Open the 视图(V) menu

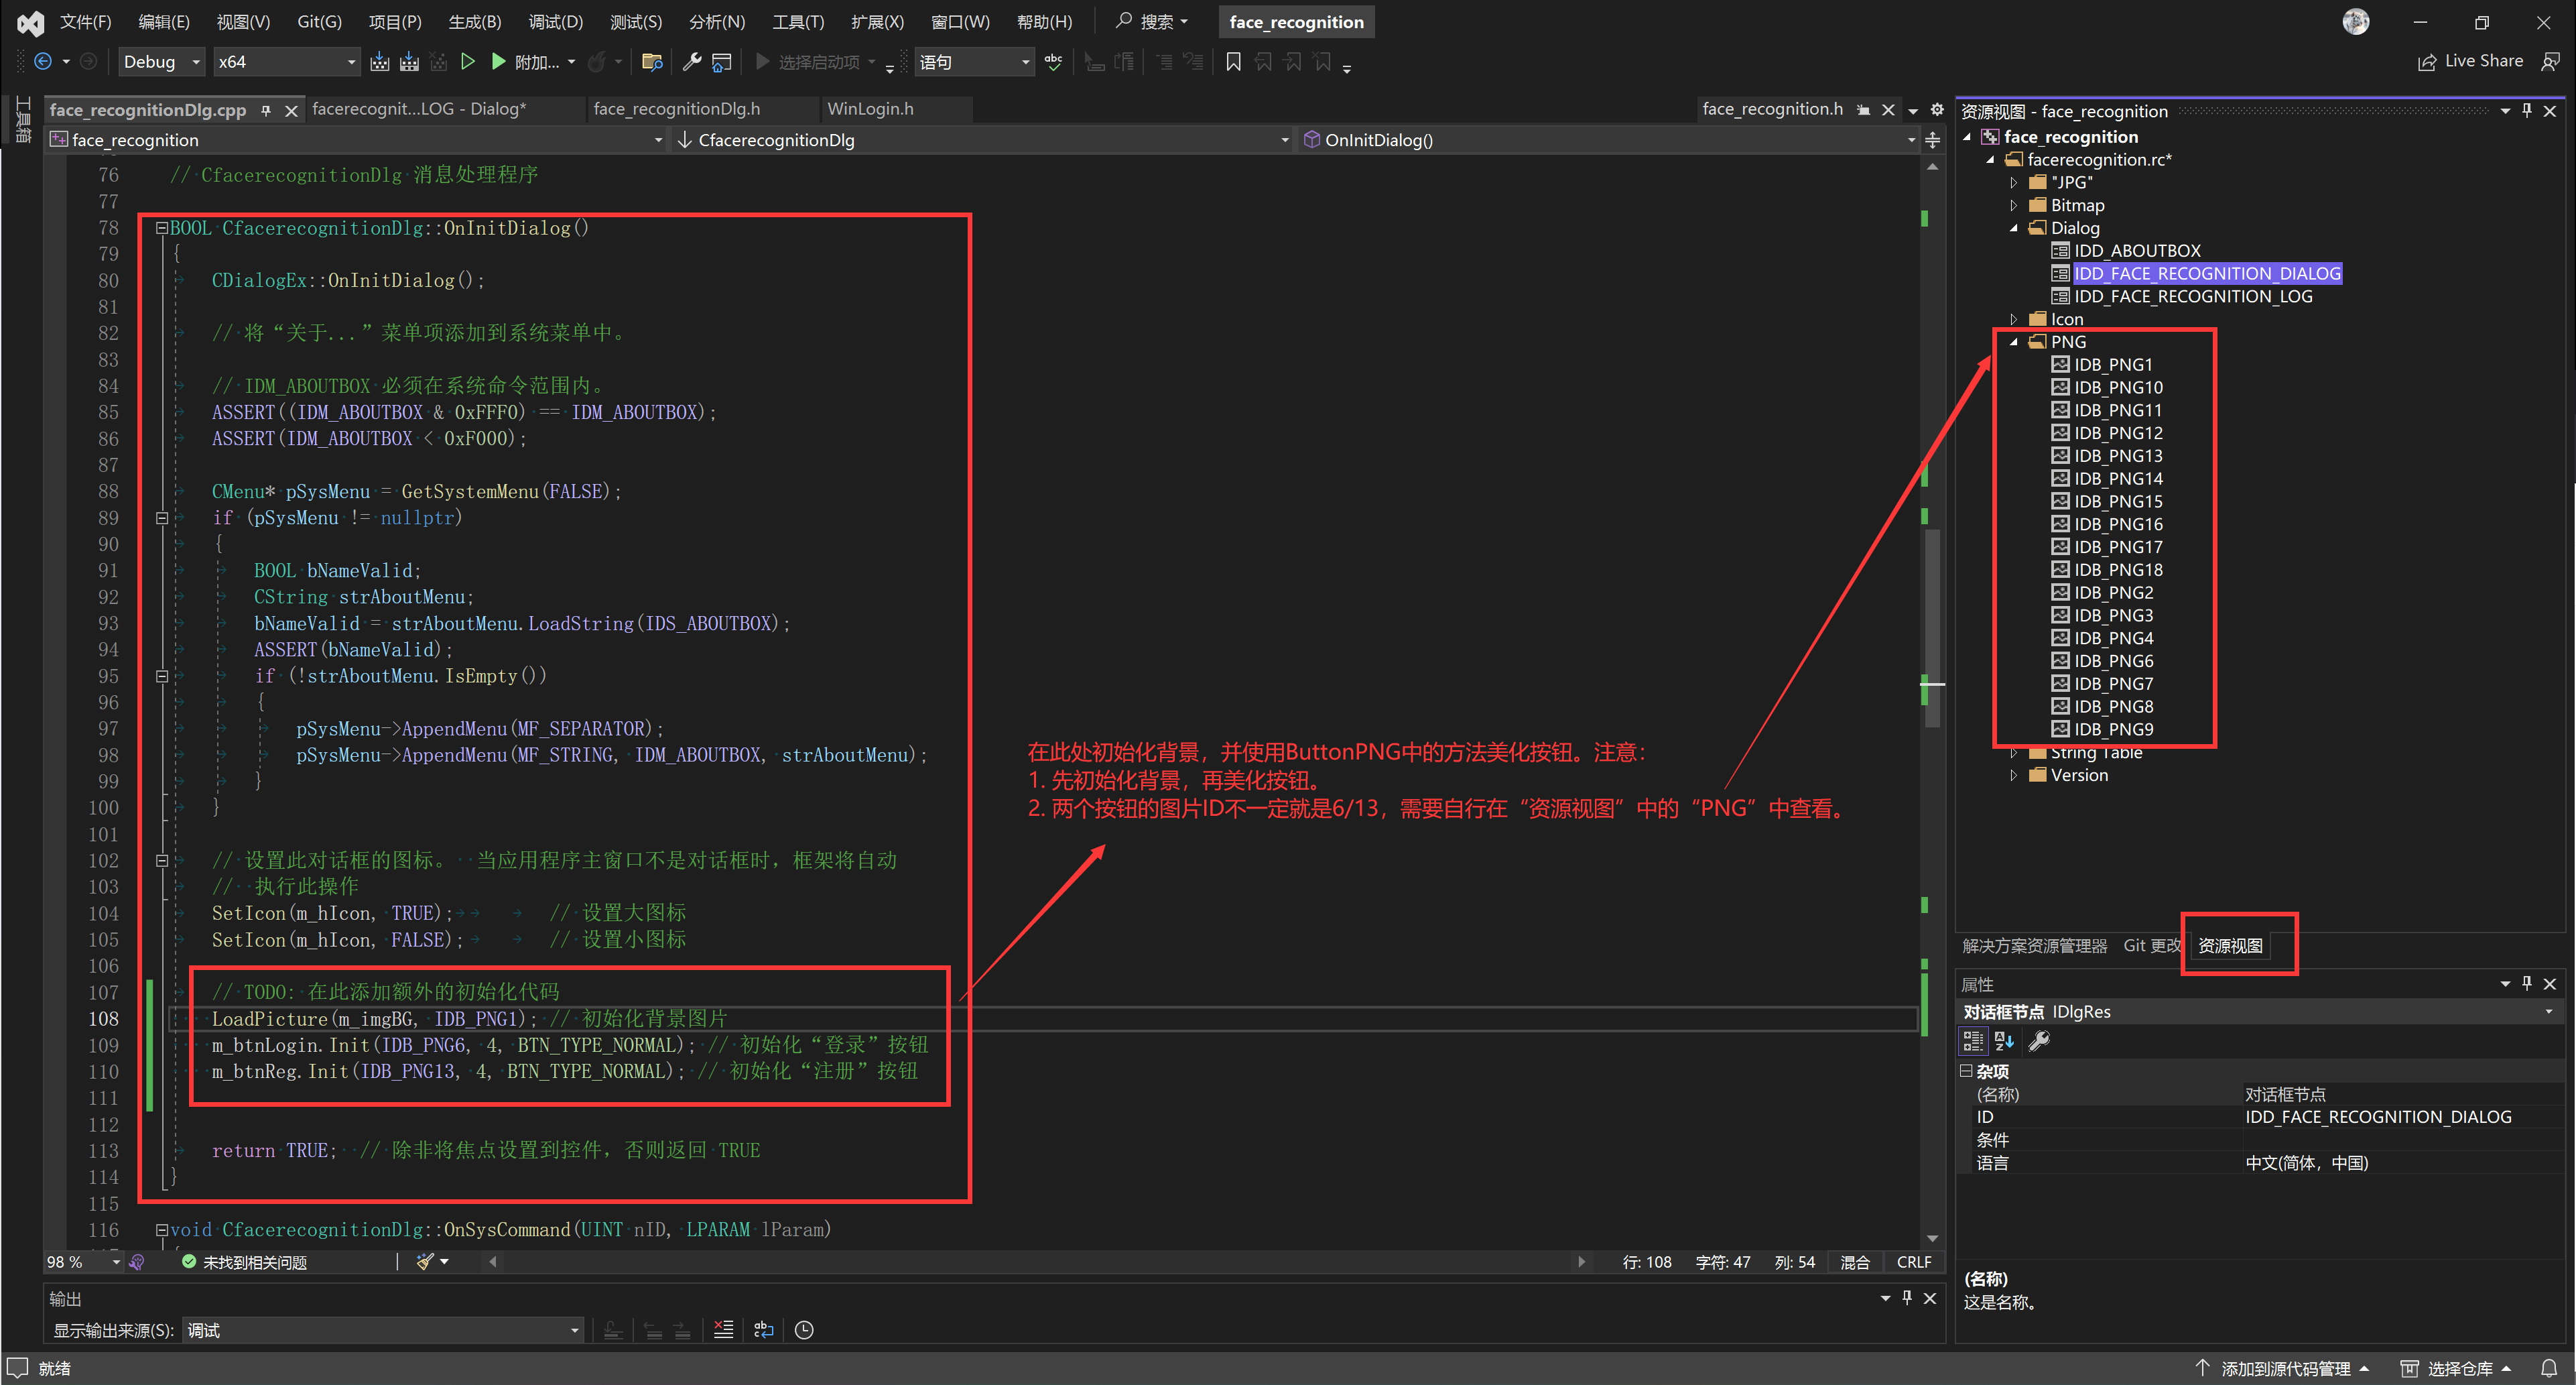point(242,21)
